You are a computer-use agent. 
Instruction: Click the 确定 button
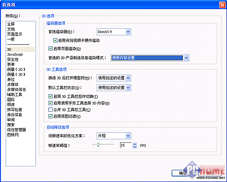point(183,173)
